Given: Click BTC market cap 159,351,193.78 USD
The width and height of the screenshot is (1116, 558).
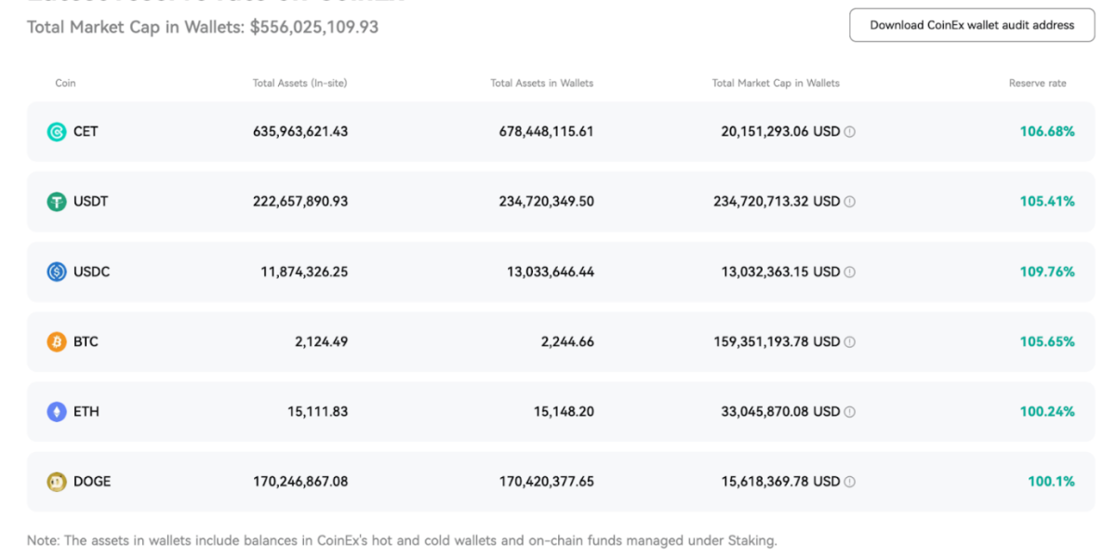Looking at the screenshot, I should pyautogui.click(x=777, y=341).
